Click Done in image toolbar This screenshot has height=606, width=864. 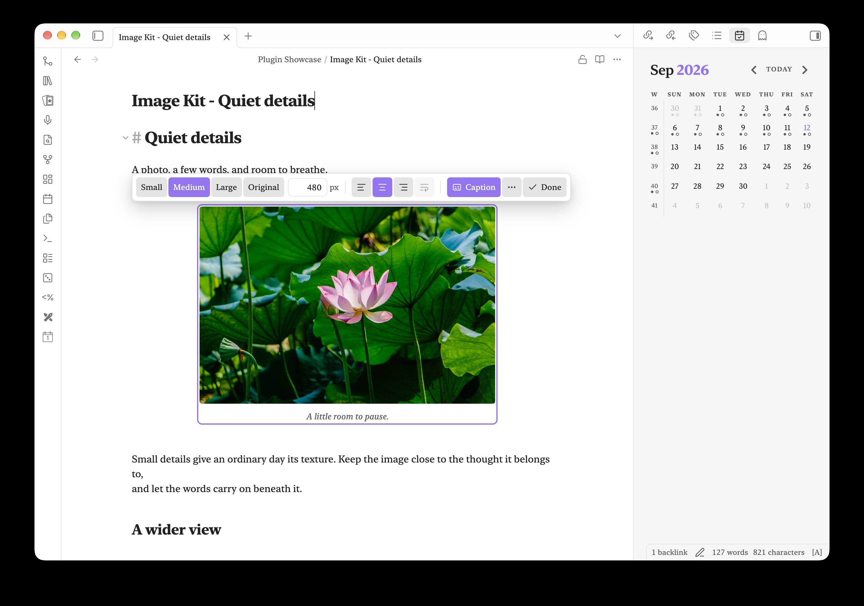[544, 187]
